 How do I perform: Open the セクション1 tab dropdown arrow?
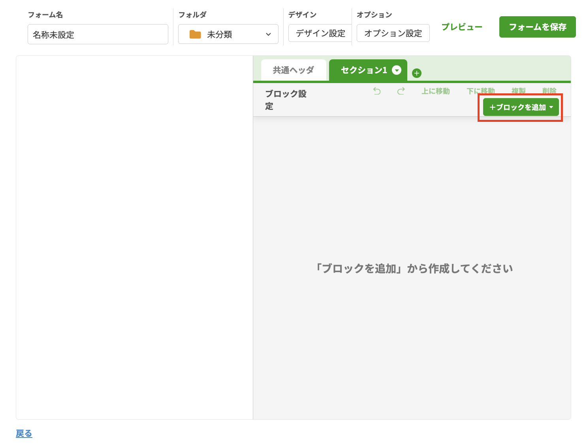click(397, 70)
